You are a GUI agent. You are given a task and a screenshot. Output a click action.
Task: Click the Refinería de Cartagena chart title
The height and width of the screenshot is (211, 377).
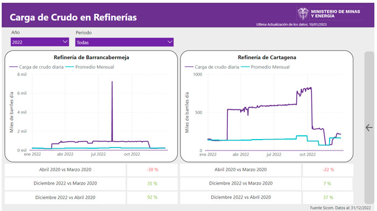pos(267,57)
